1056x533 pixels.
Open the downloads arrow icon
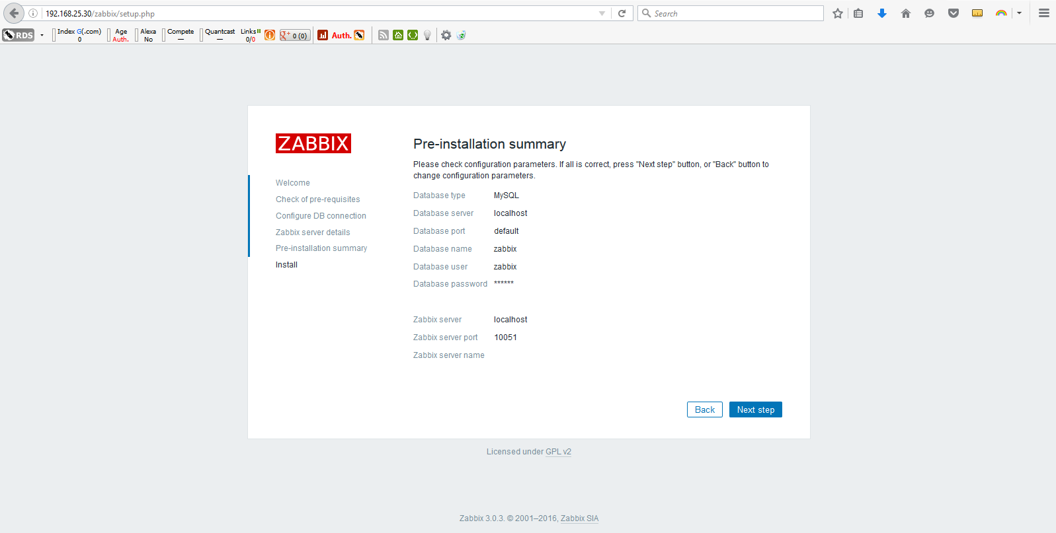click(881, 13)
